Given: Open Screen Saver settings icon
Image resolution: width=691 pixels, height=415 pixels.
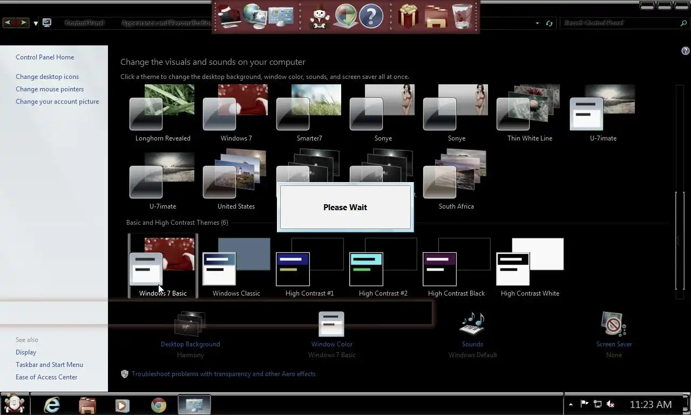Looking at the screenshot, I should 614,324.
